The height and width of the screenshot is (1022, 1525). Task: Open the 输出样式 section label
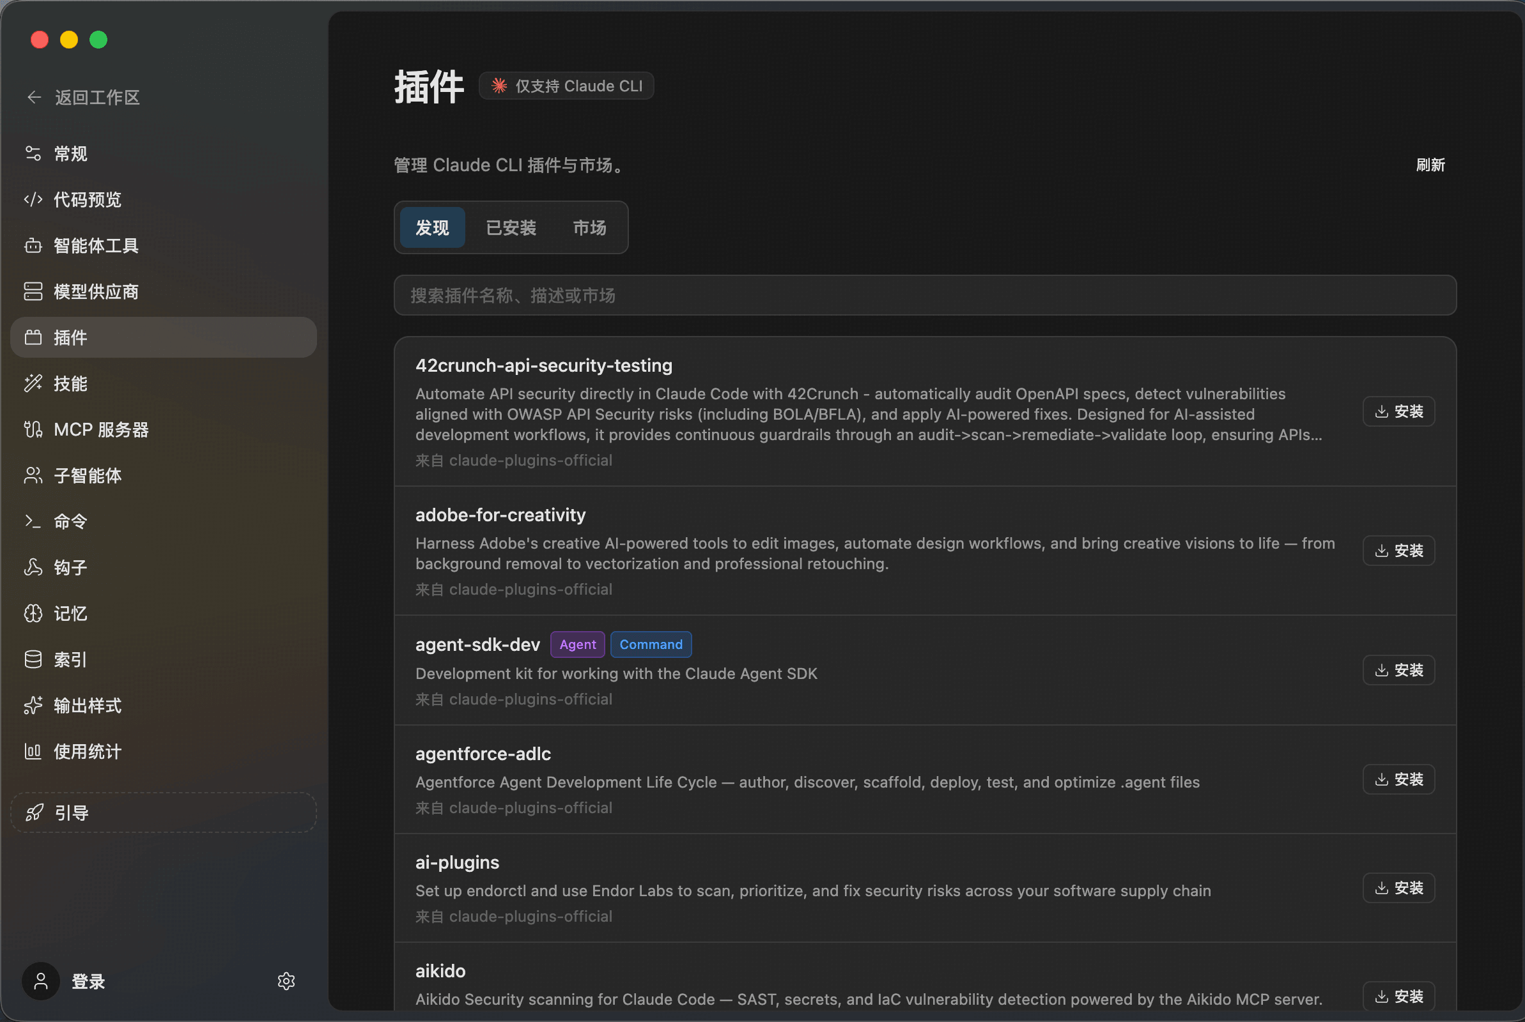(x=88, y=705)
